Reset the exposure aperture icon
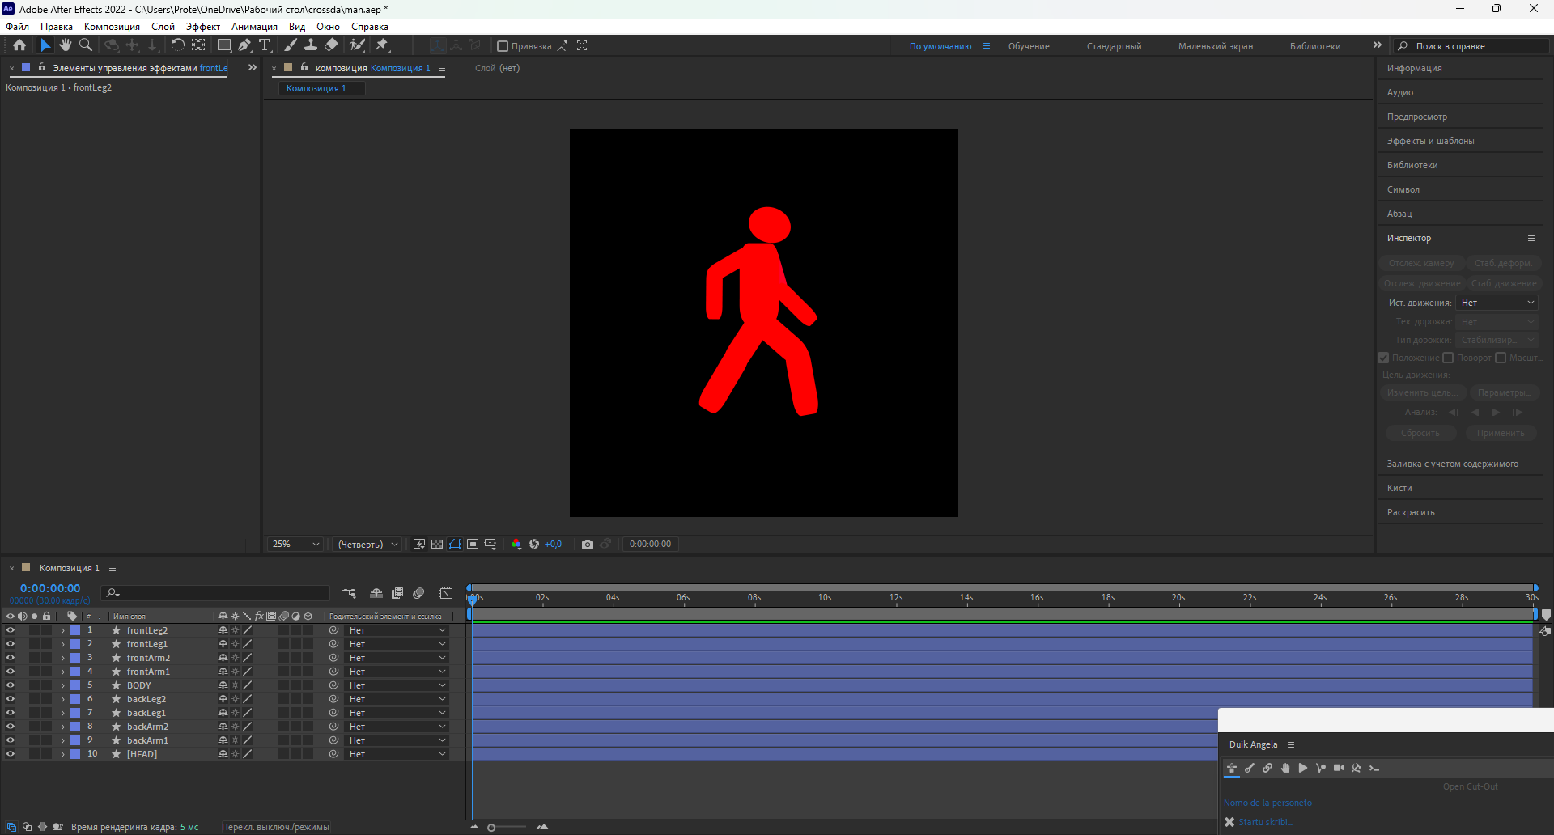Image resolution: width=1554 pixels, height=835 pixels. point(534,545)
